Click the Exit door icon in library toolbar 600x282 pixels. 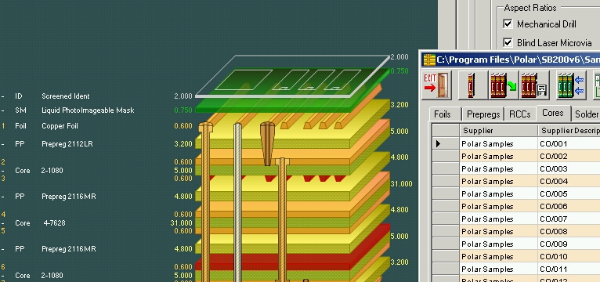point(437,85)
